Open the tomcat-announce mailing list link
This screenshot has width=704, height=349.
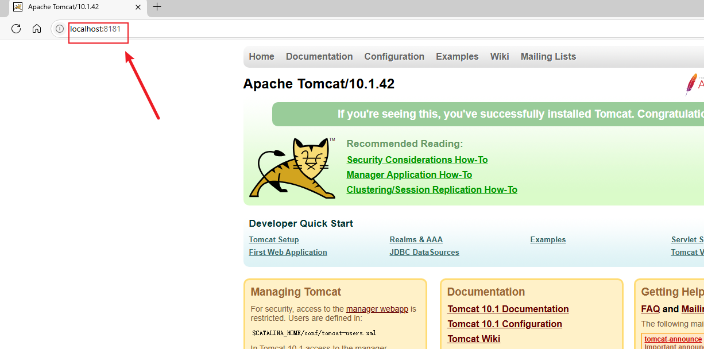(x=673, y=339)
